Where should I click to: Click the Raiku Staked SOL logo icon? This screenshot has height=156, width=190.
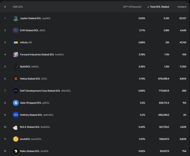16,151
